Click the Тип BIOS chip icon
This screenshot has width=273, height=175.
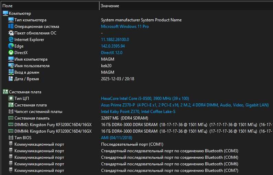coord(11,138)
